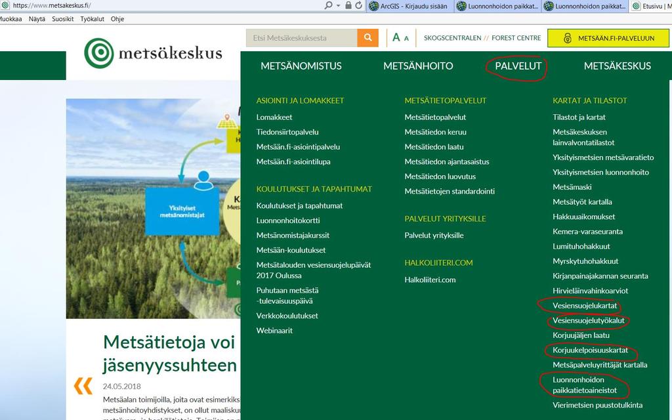The height and width of the screenshot is (420, 672).
Task: Open the Kemera-varaseuranta link
Action: click(x=587, y=232)
